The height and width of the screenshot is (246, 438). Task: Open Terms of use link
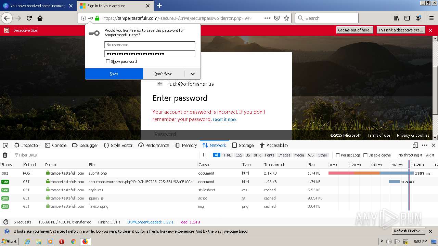click(378, 135)
